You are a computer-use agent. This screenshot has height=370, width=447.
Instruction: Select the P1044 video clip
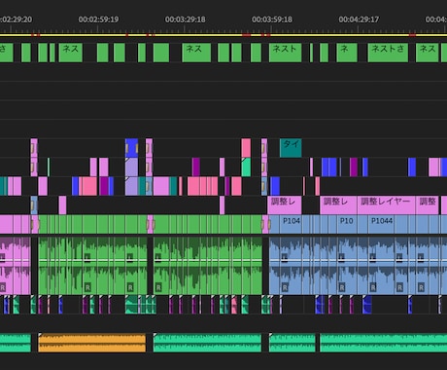(381, 224)
